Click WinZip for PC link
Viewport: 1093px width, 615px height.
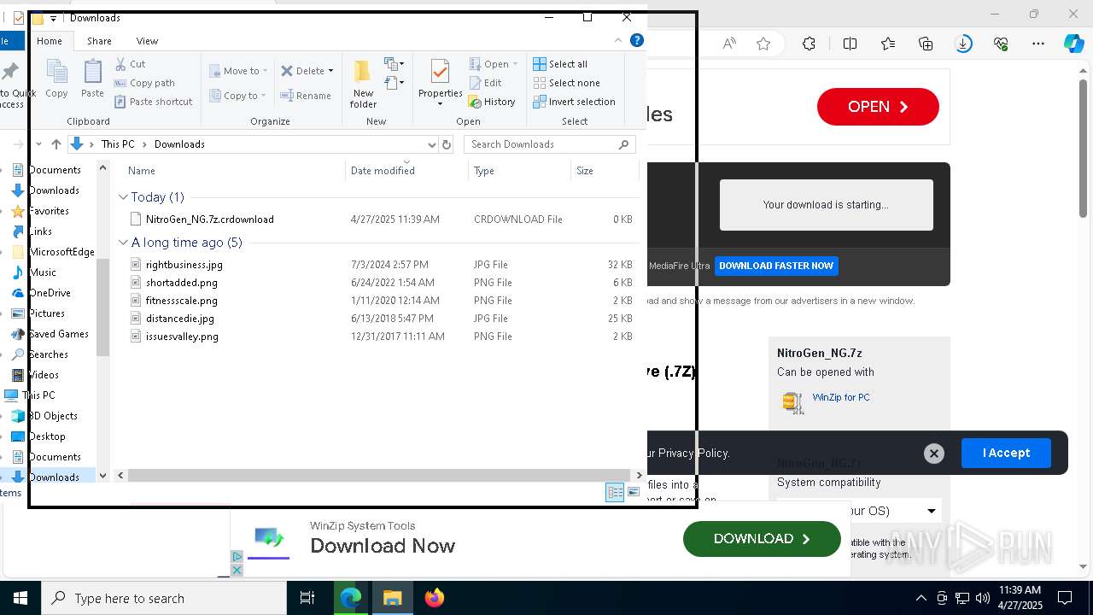click(841, 397)
